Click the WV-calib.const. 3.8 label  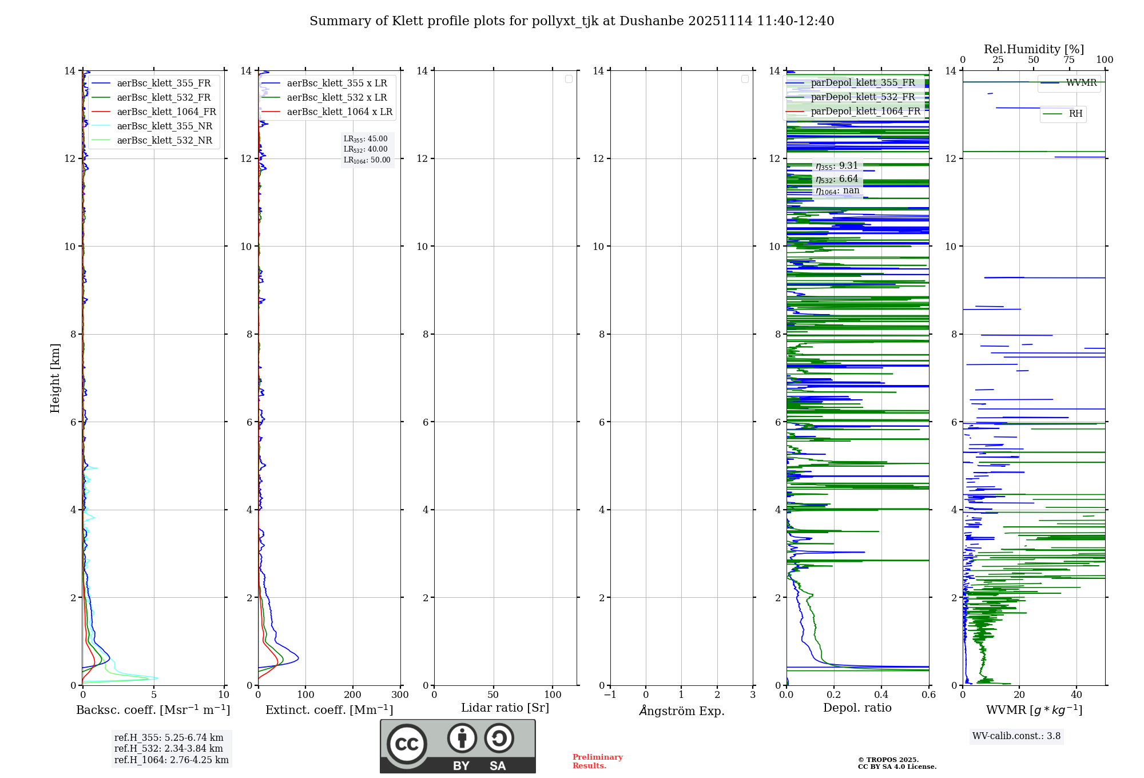click(1016, 736)
